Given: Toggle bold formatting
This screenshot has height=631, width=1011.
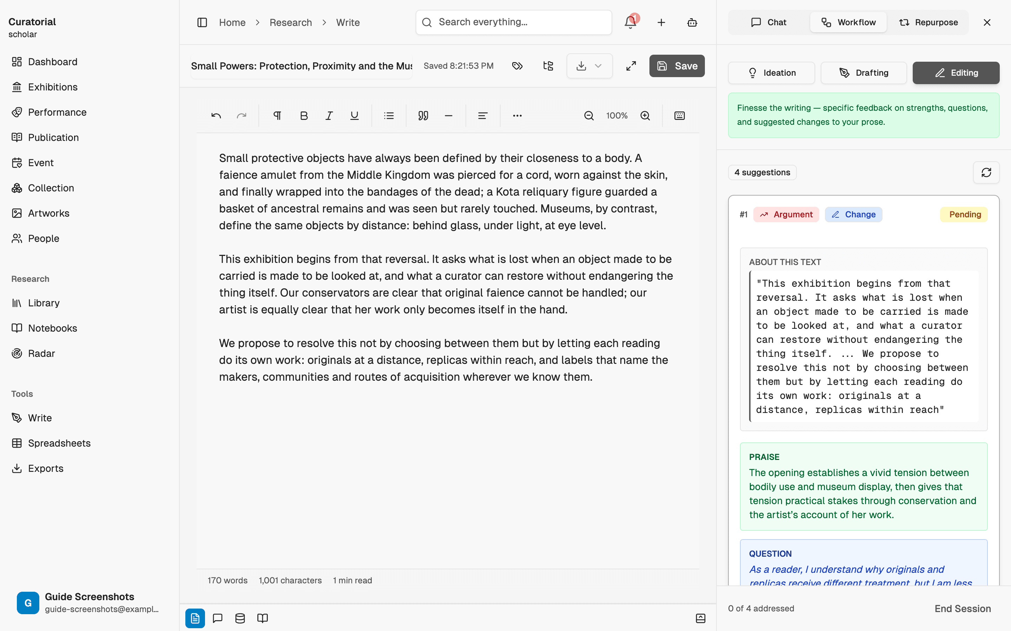Looking at the screenshot, I should [x=304, y=116].
